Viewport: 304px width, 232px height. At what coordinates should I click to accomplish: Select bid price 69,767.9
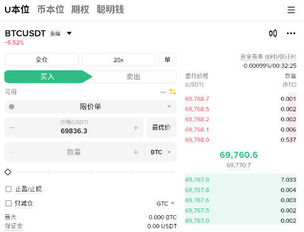[197, 180]
